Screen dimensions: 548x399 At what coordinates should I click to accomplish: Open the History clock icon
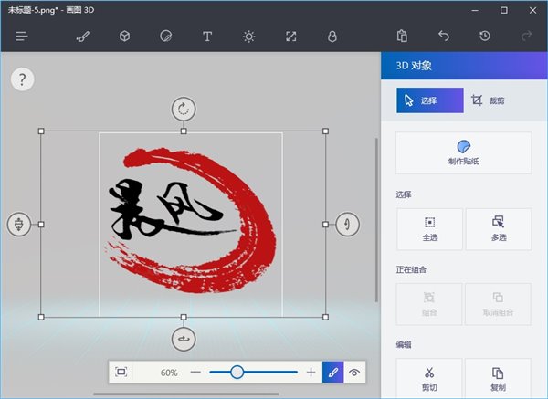(x=484, y=37)
